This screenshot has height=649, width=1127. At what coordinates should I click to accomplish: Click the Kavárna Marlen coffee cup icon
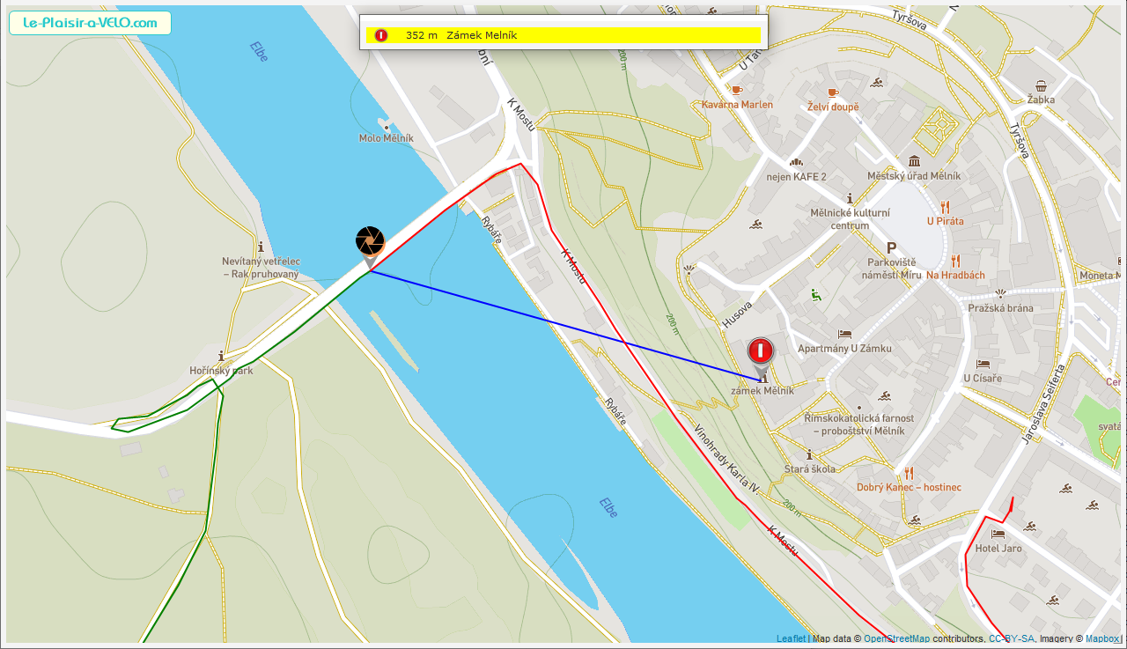(x=737, y=90)
